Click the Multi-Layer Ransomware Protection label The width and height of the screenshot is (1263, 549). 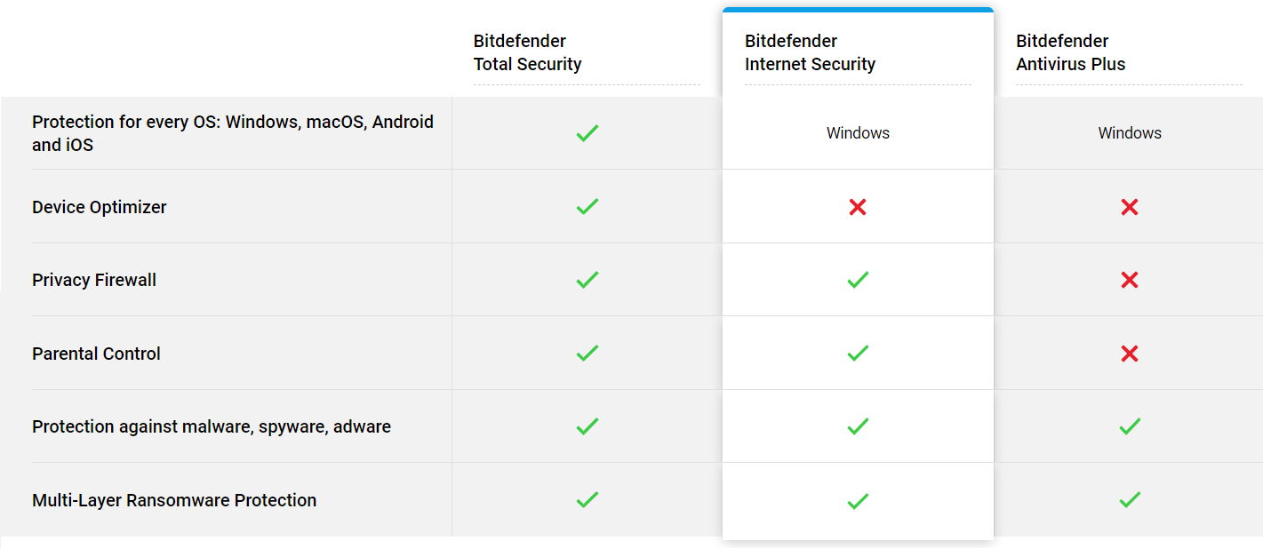174,500
